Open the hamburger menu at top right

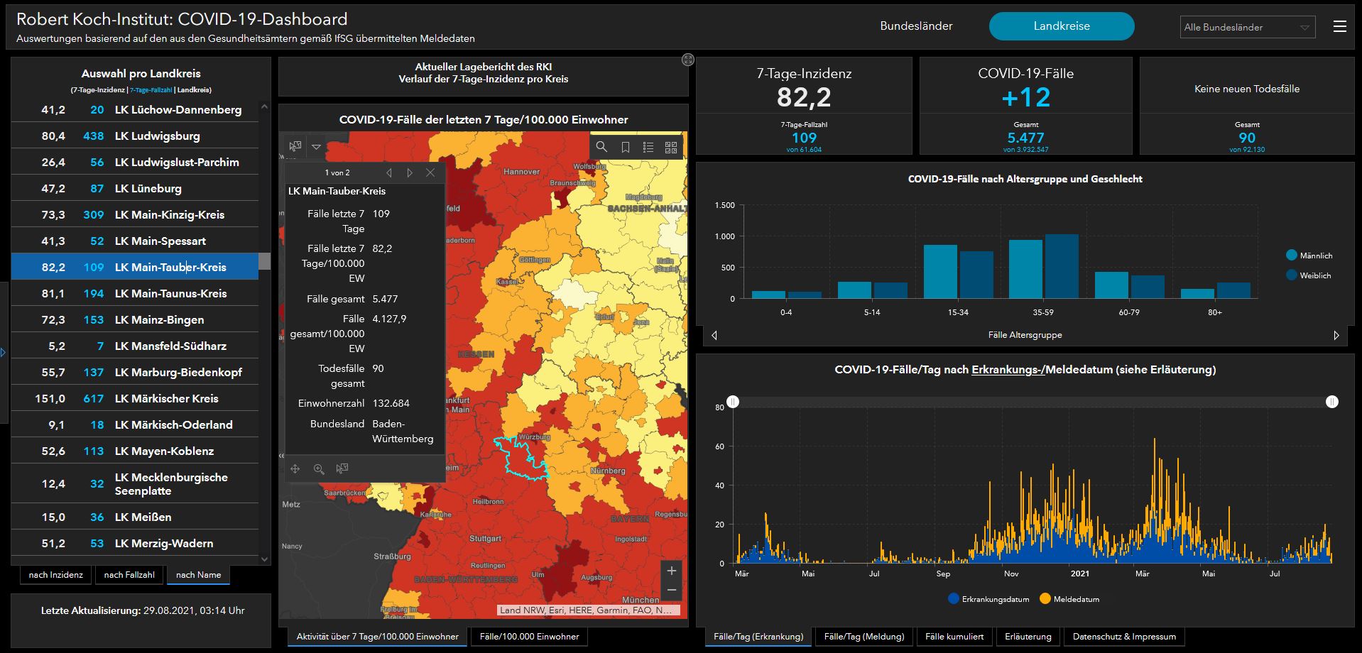point(1340,26)
